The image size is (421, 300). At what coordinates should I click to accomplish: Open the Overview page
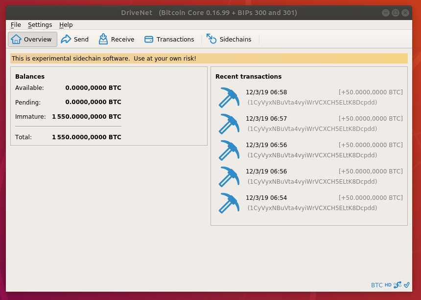(x=32, y=40)
